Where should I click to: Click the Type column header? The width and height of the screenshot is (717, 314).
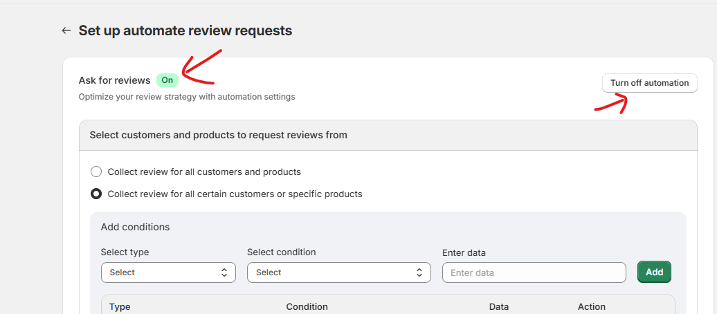pos(120,306)
